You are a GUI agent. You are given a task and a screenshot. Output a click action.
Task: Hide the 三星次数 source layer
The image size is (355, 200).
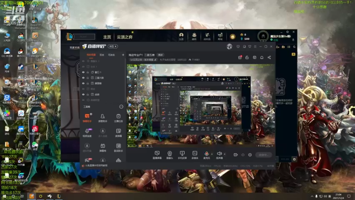(x=83, y=78)
